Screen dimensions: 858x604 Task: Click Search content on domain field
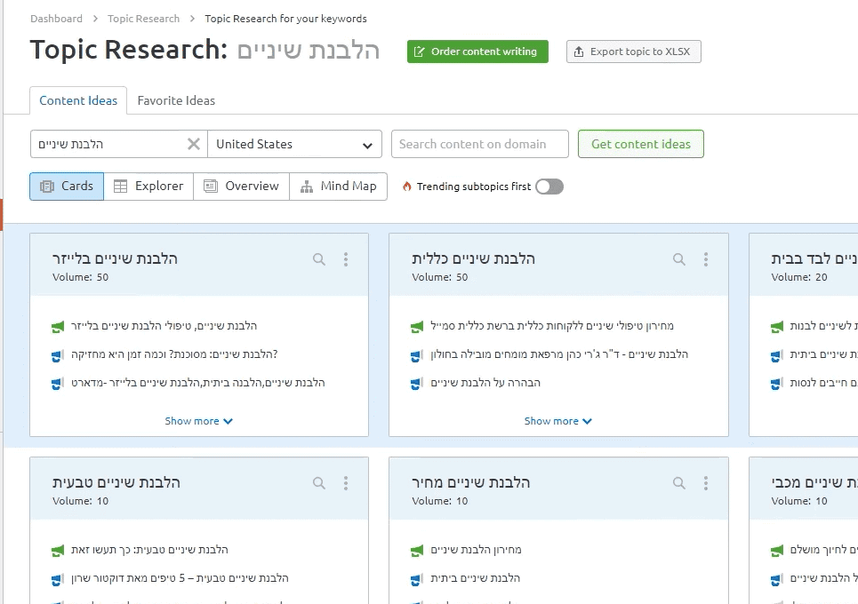click(x=480, y=144)
